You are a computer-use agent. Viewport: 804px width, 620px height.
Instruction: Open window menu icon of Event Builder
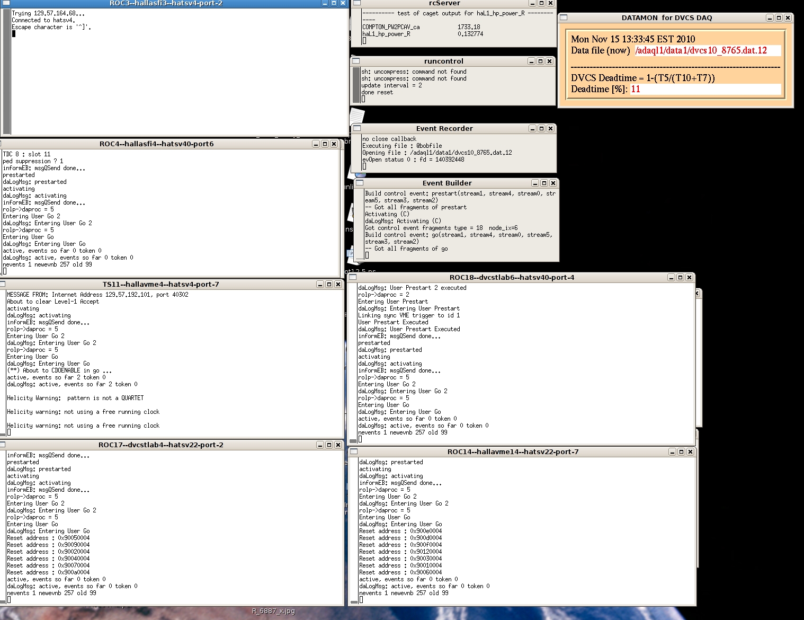(x=360, y=183)
